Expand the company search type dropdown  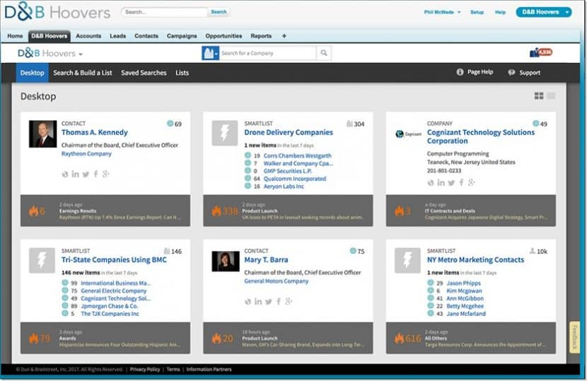click(210, 53)
